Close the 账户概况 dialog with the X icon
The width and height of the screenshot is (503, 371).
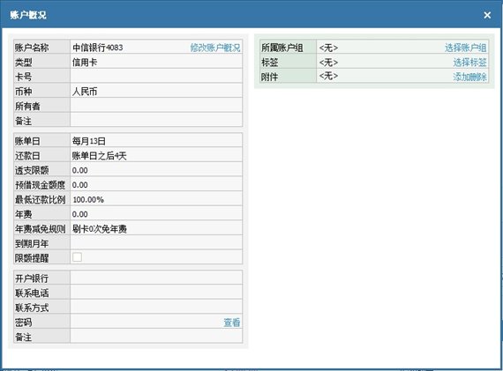click(487, 15)
